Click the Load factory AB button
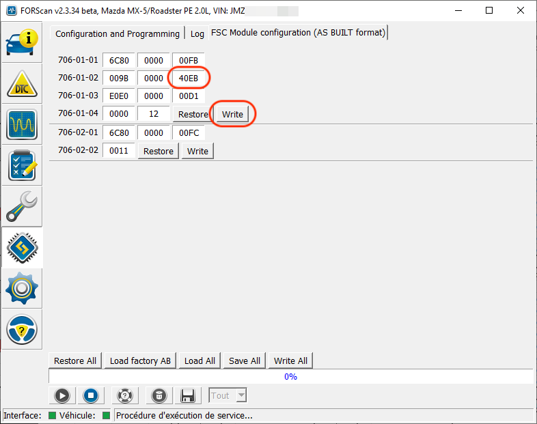This screenshot has width=537, height=424. pos(140,361)
